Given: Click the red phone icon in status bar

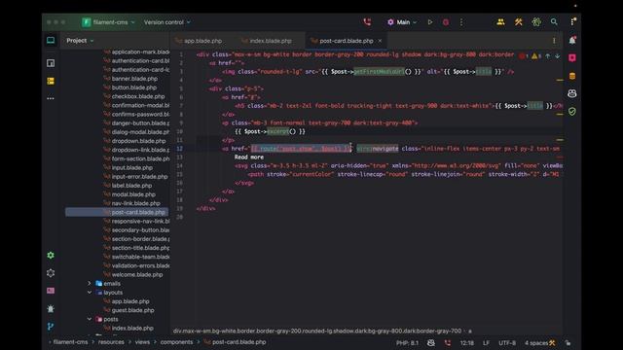Looking at the screenshot, I should 448,343.
